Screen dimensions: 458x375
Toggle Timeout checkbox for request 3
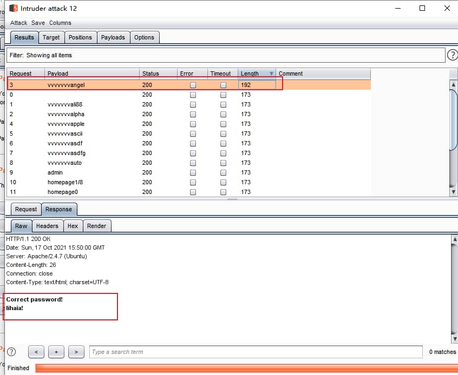pos(223,85)
